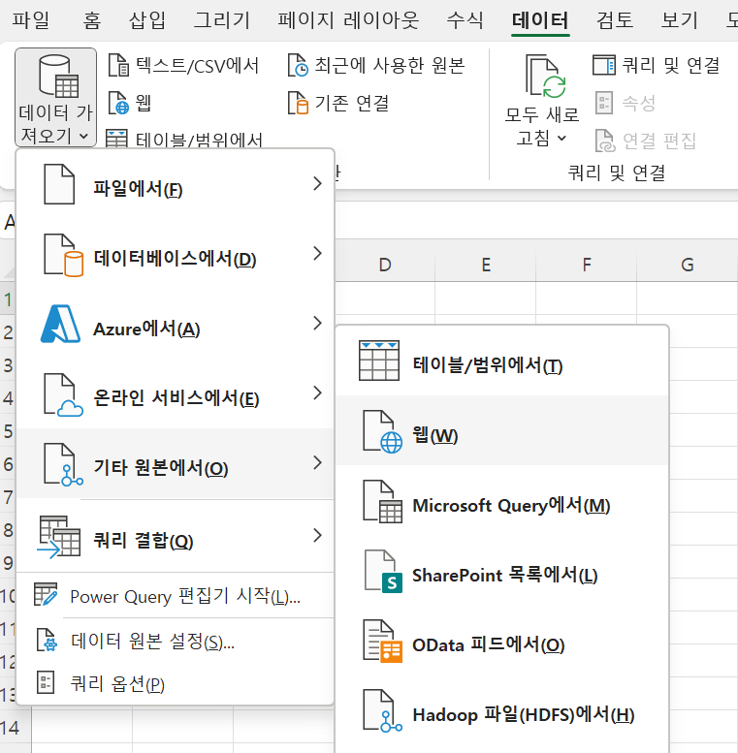
Task: Expand the 데이터베이스에서 submenu chevron
Action: [x=317, y=253]
